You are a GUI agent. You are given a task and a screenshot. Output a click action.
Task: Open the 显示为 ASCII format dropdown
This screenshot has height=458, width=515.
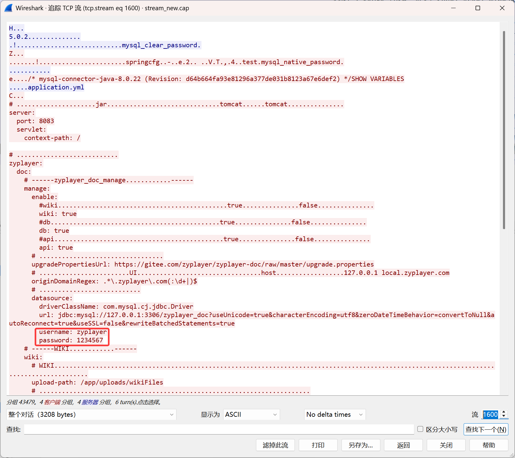(251, 414)
